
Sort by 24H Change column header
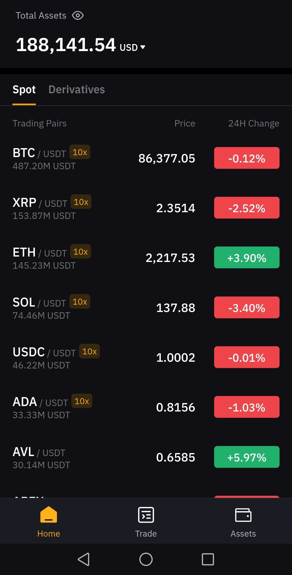254,123
